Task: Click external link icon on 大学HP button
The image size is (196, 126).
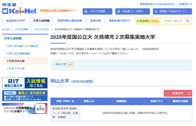Action: pos(189,93)
